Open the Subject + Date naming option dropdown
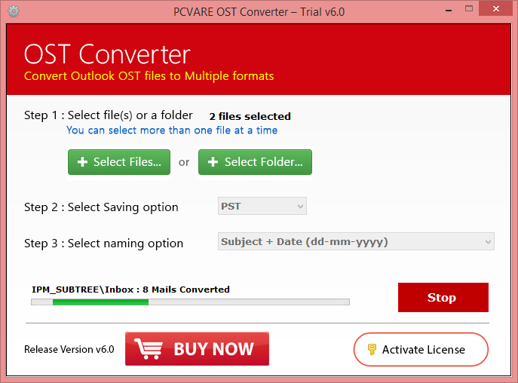518x383 pixels. pyautogui.click(x=356, y=241)
